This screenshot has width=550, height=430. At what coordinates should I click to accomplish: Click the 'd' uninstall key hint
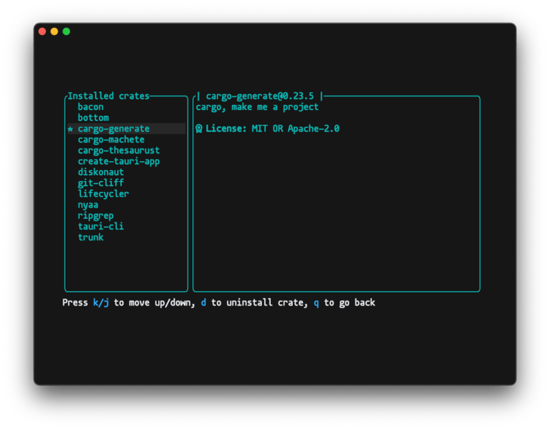pyautogui.click(x=203, y=303)
